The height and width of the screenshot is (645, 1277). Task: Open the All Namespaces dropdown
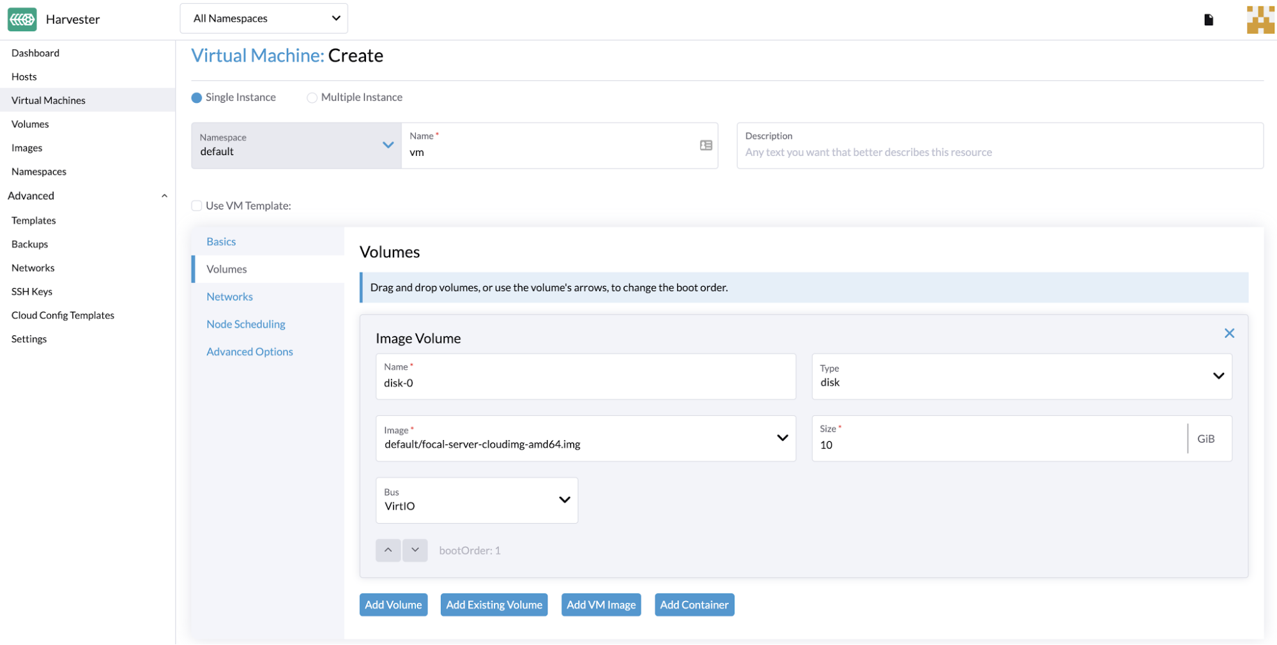tap(264, 19)
